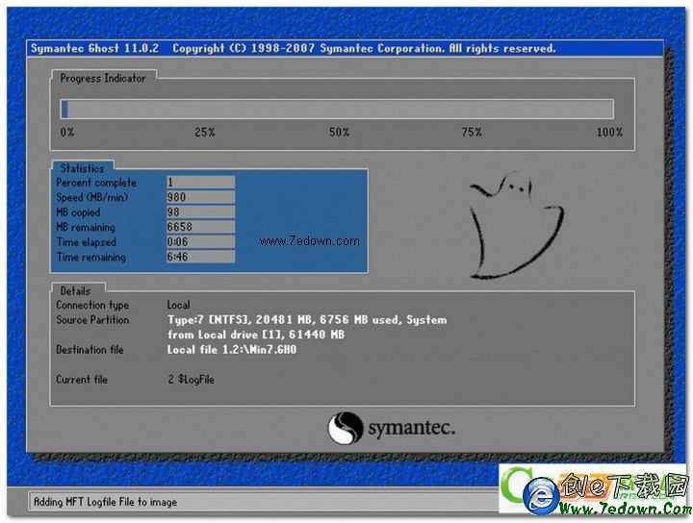This screenshot has width=693, height=523.
Task: Click the Ghost mascot drawing
Action: click(516, 226)
